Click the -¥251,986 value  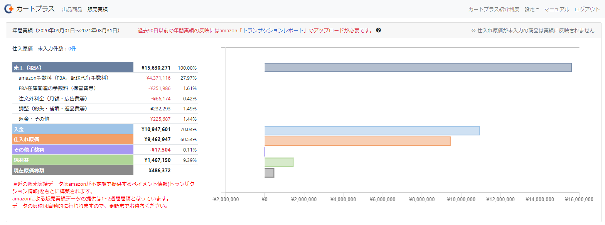(x=159, y=88)
